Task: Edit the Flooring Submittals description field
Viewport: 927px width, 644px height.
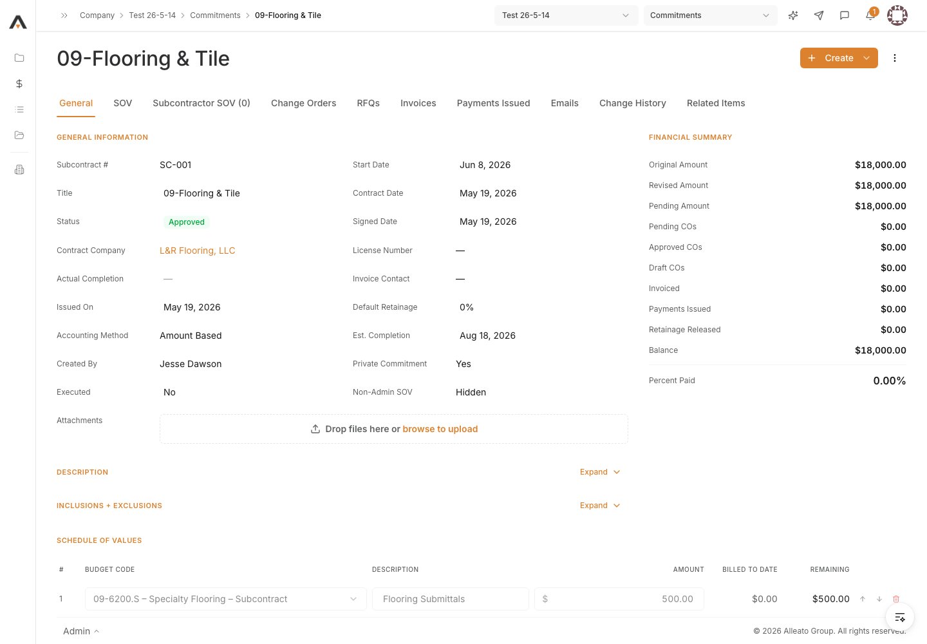Action: (x=451, y=599)
